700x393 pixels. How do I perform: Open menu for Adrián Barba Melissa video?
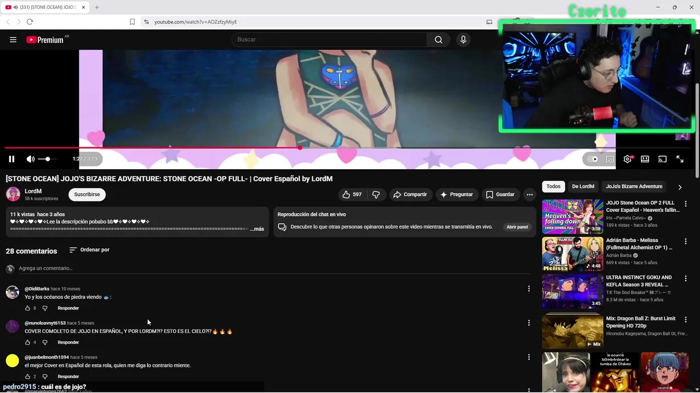pos(686,241)
